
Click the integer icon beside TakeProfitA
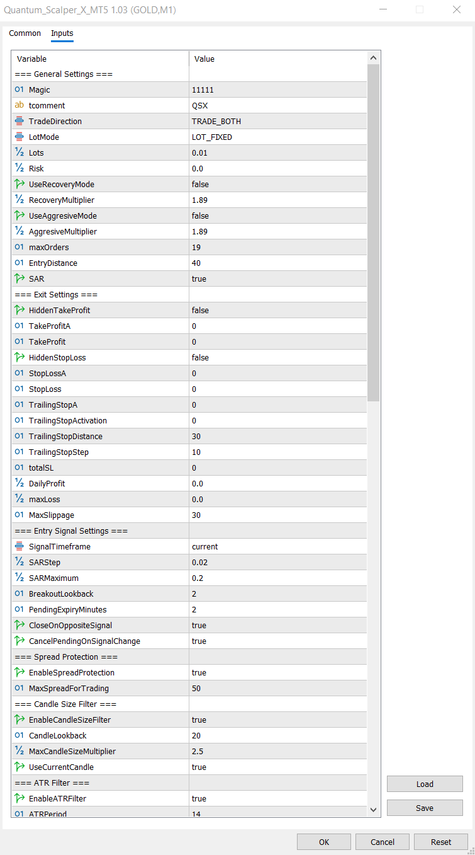(x=19, y=326)
